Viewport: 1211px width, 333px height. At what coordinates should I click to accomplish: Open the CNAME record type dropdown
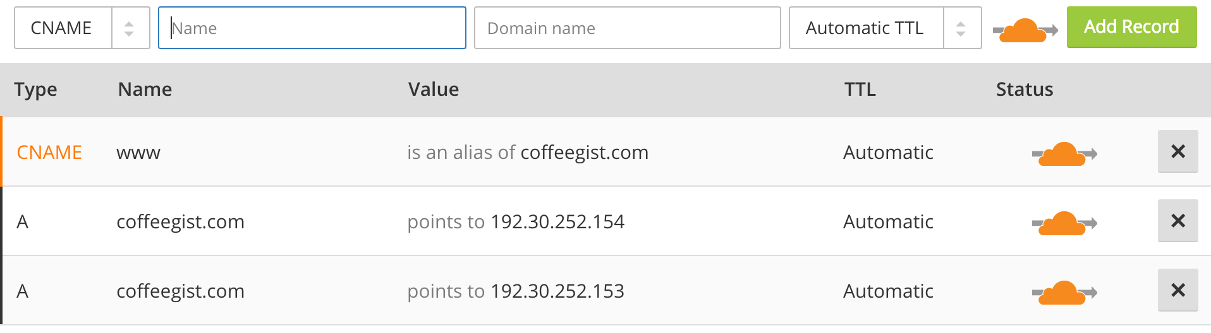click(82, 28)
